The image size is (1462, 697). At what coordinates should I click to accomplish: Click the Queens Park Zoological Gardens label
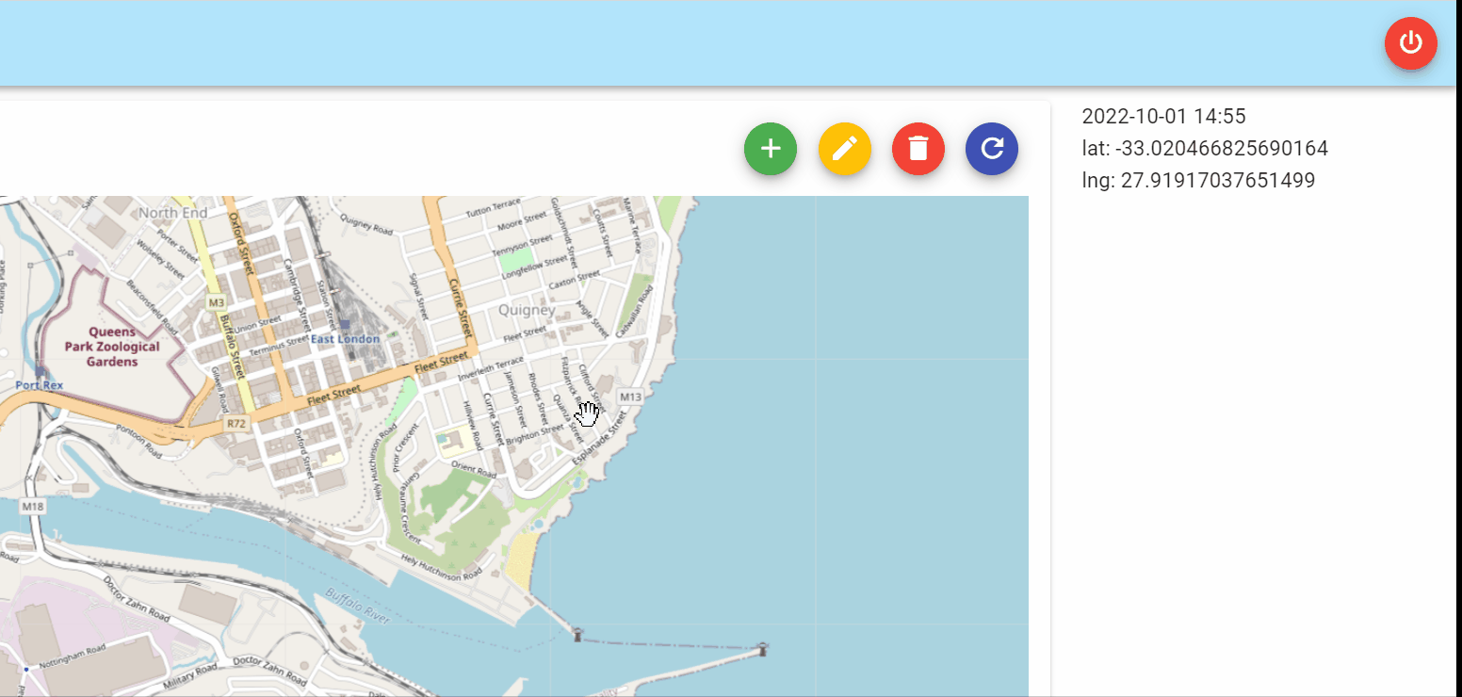click(112, 347)
